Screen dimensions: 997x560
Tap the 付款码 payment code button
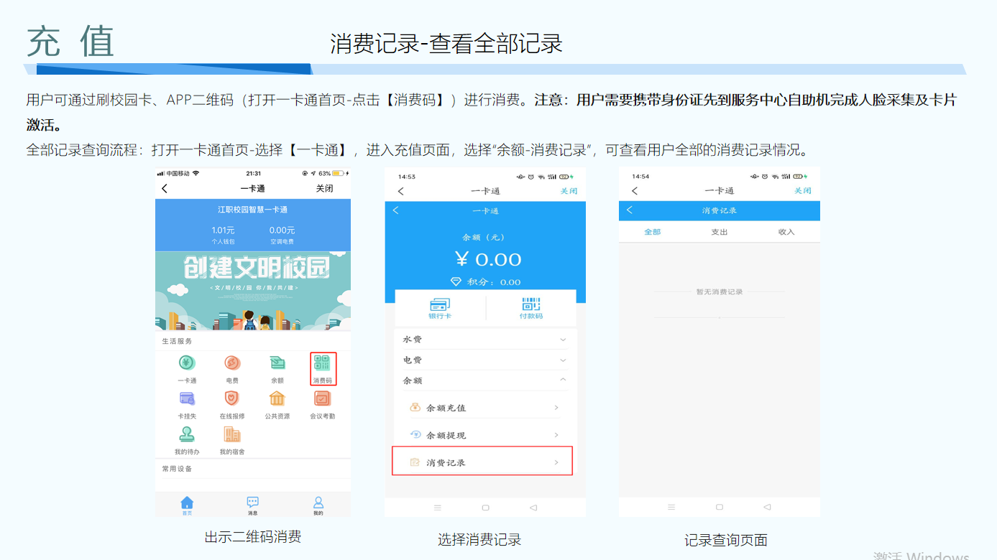[x=531, y=307]
